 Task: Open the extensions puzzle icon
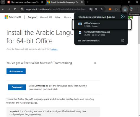coord(116,9)
